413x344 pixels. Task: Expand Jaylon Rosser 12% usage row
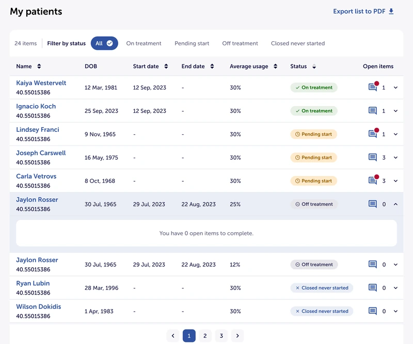pos(395,265)
